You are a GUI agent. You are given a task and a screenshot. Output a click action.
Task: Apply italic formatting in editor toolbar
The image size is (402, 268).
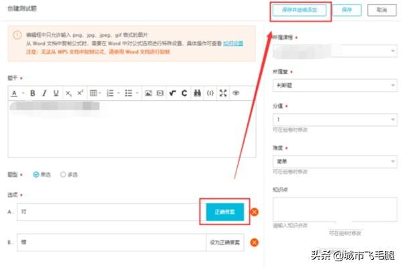tap(44, 93)
